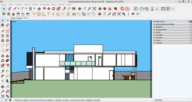Select the Make Component tool

click(7, 20)
